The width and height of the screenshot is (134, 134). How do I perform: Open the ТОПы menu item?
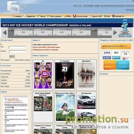click(69, 16)
